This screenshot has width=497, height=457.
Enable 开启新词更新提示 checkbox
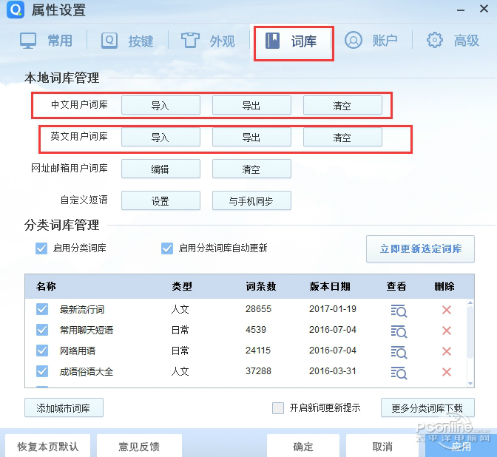click(x=278, y=408)
